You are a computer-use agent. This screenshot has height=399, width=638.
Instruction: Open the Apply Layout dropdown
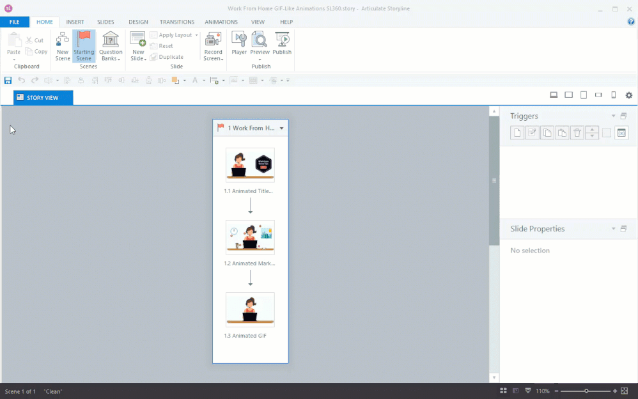[x=174, y=35]
